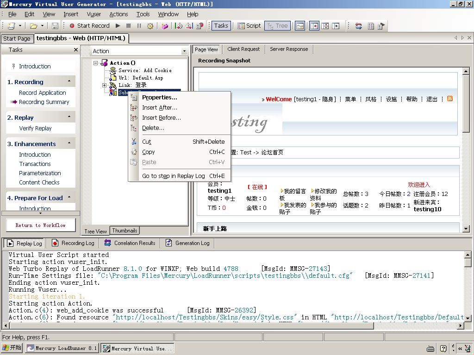This screenshot has height=355, width=474.
Task: Expand the Open folder dropdown arrow
Action: (42, 26)
